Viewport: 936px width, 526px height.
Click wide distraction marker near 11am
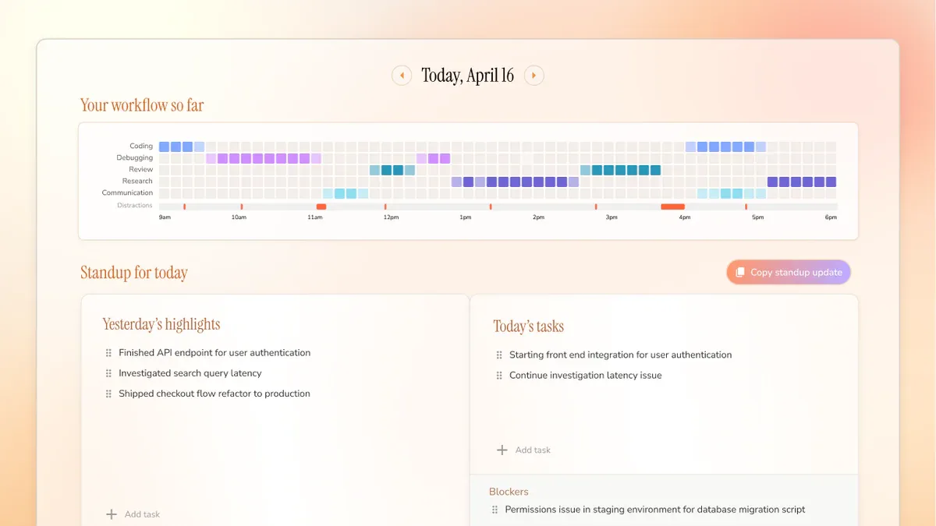[321, 207]
